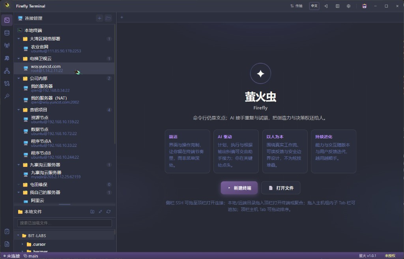The image size is (404, 259).
Task: Open the terminal view in the left sidebar
Action: (7, 20)
